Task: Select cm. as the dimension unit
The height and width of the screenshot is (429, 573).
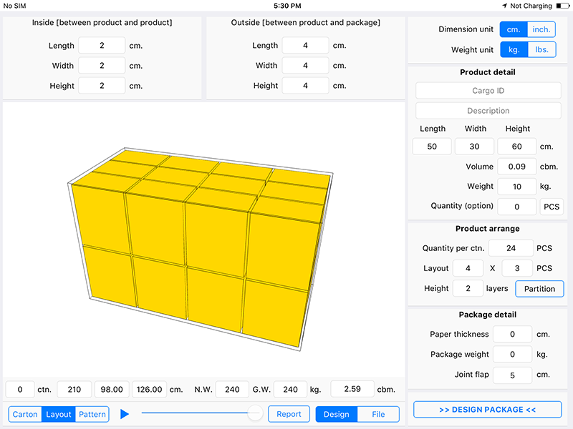Action: click(x=514, y=29)
